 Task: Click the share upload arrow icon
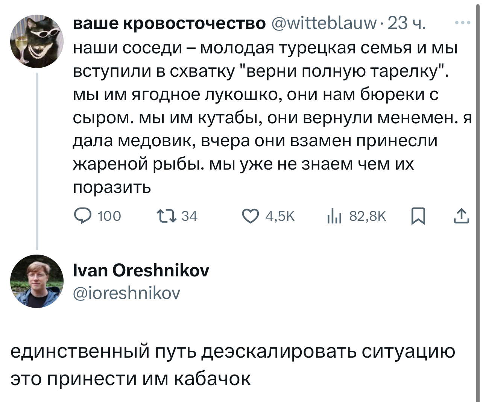(x=461, y=216)
